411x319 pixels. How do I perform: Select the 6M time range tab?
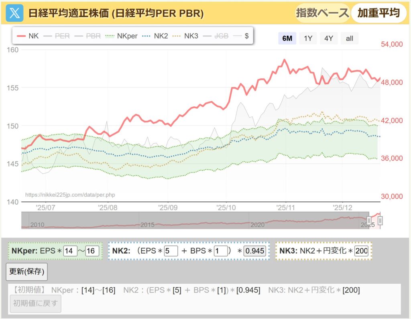coord(287,38)
